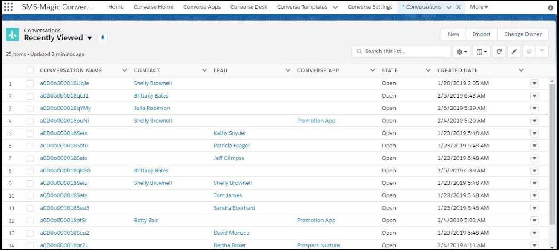Click the disabled charts icon

pos(529,52)
